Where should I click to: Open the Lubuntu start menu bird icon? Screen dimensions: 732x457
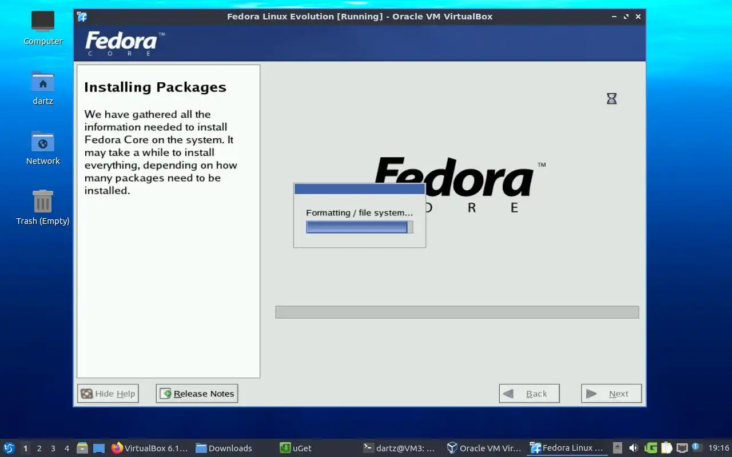[9, 448]
